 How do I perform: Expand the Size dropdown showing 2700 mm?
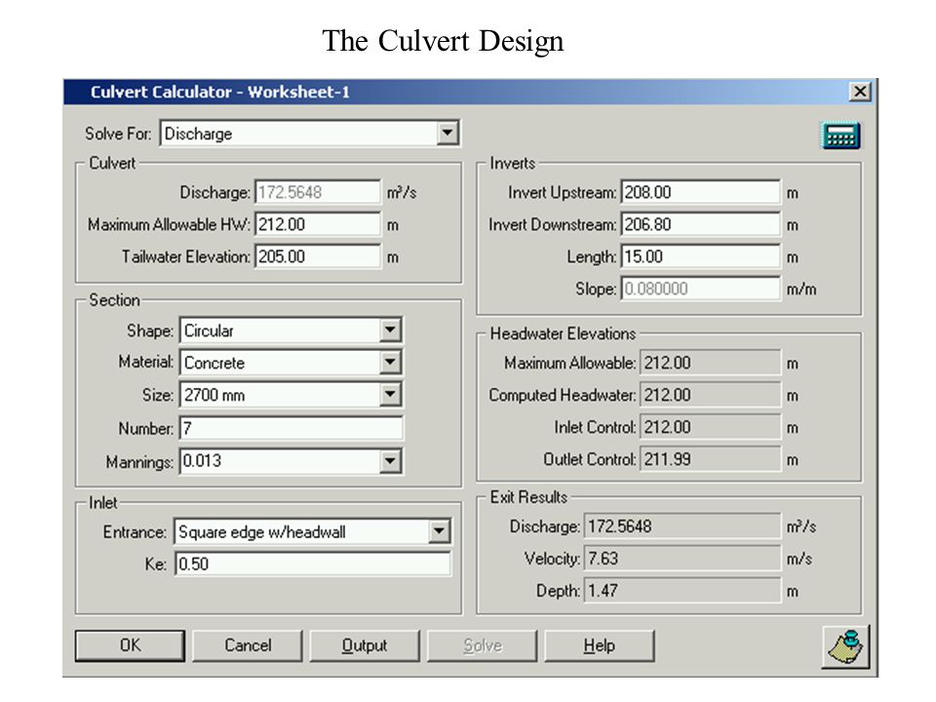[390, 394]
